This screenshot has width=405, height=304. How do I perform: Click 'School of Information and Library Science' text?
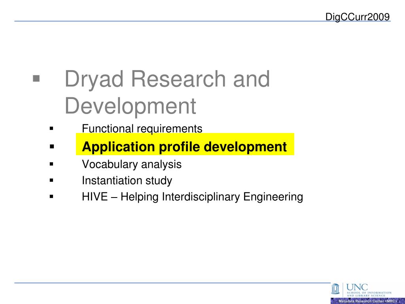click(369, 294)
